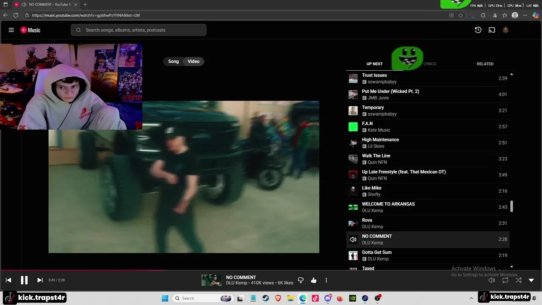This screenshot has width=542, height=305.
Task: Play WELCOME TO ARKANSAS from queue
Action: pos(428,207)
